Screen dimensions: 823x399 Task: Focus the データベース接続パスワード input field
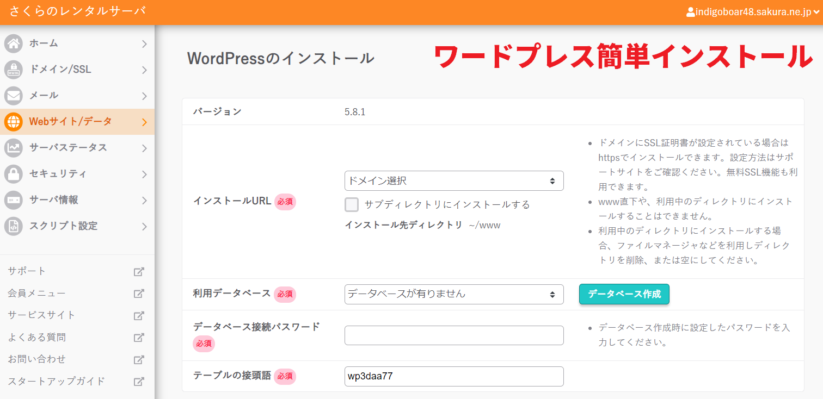(x=454, y=335)
